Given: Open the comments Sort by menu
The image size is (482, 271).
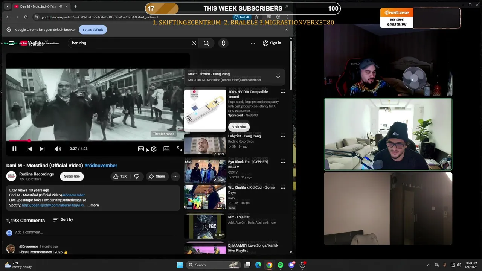Looking at the screenshot, I should 63,219.
